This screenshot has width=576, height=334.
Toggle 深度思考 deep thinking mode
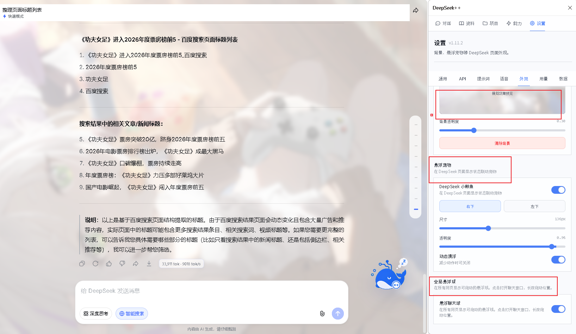96,314
